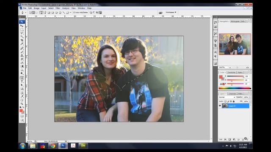Select the Pen tool in toolbox

[x=22, y=78]
